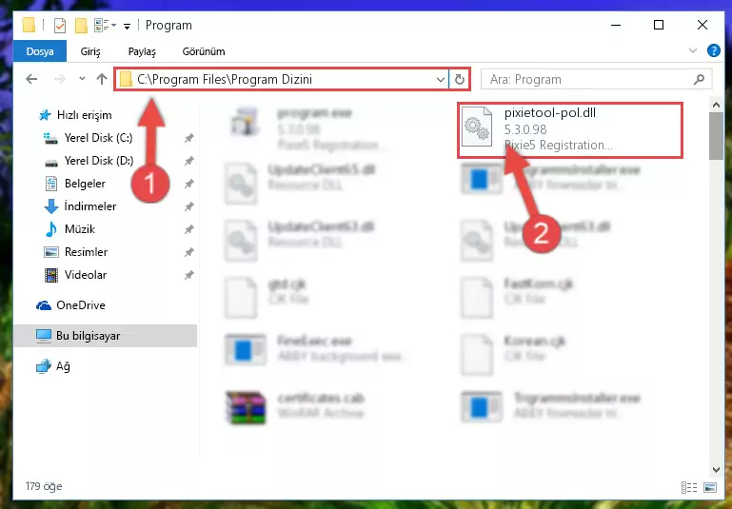Click the pin icon beside Videolar

(189, 275)
